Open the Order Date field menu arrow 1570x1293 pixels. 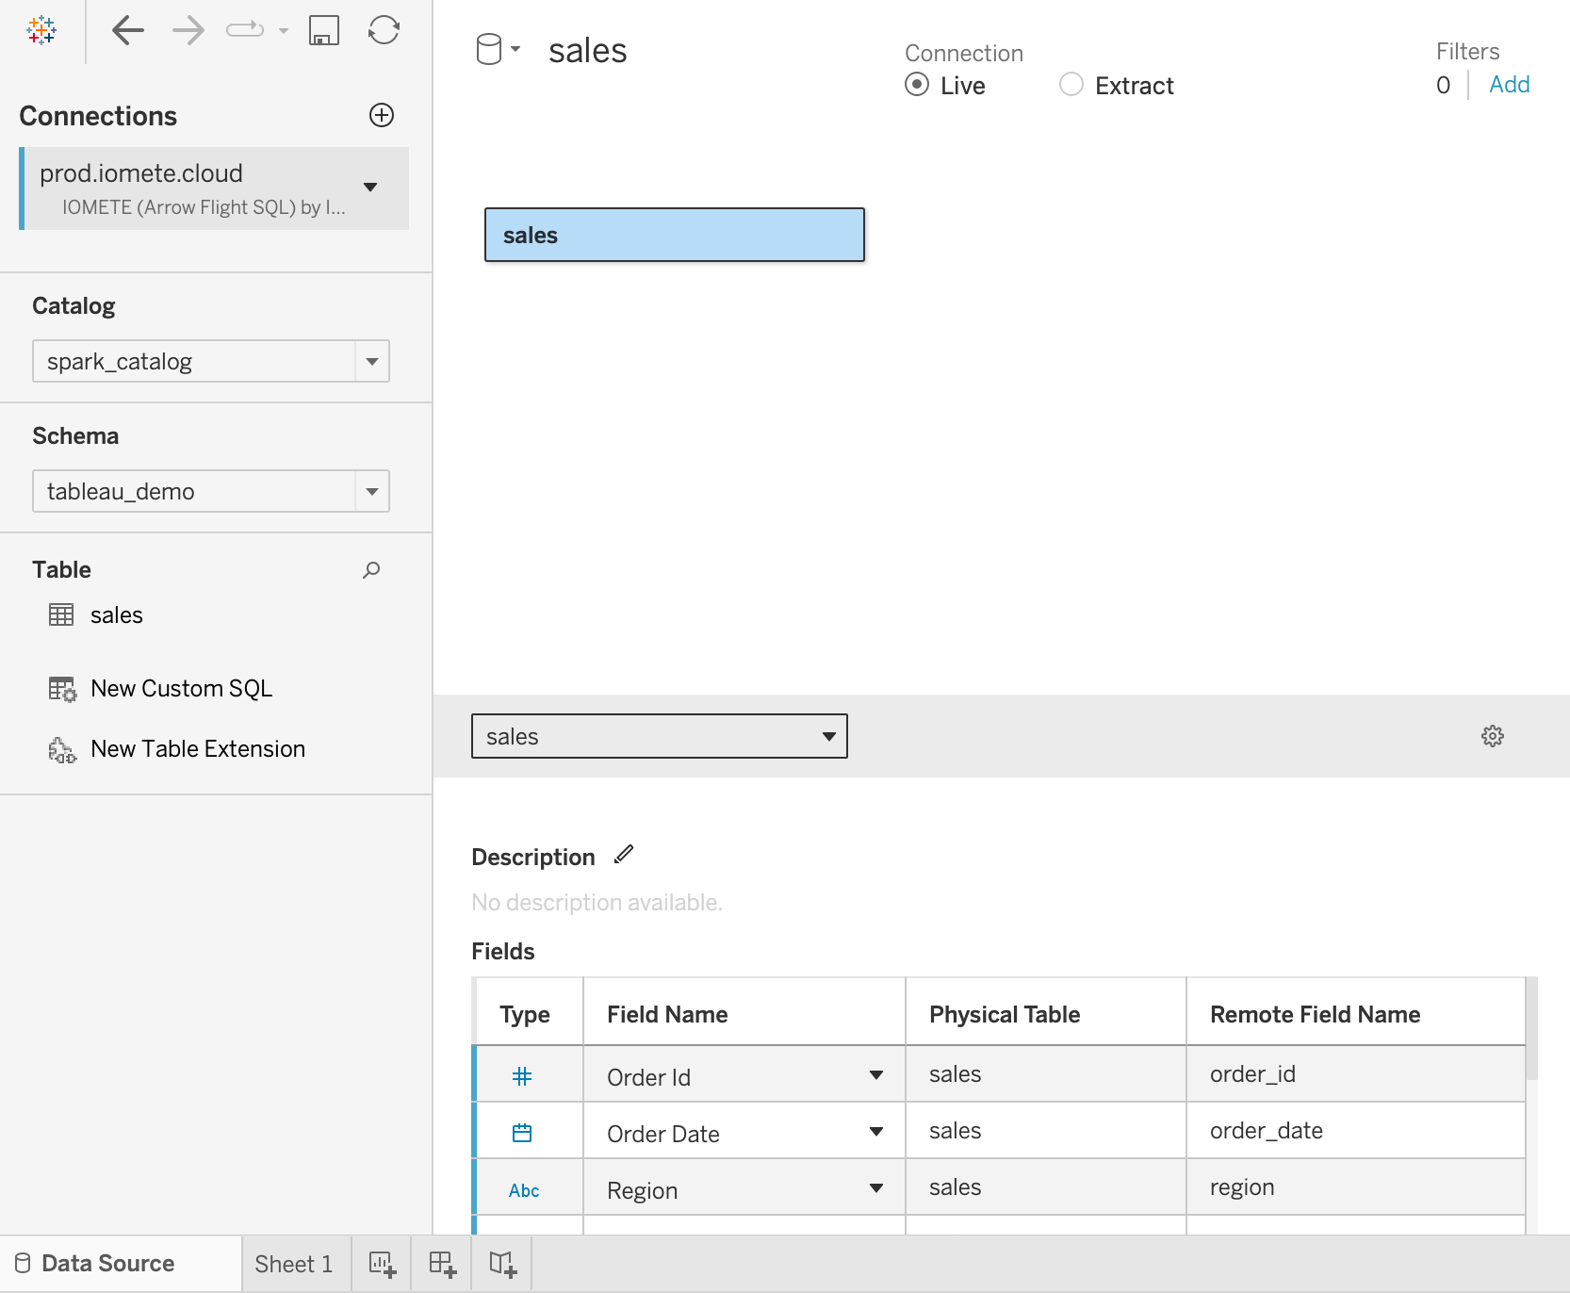click(x=876, y=1132)
